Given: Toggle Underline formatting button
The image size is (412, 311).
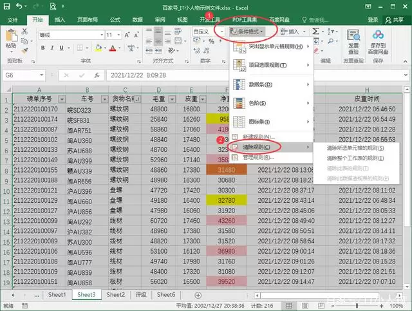Looking at the screenshot, I should (x=61, y=48).
